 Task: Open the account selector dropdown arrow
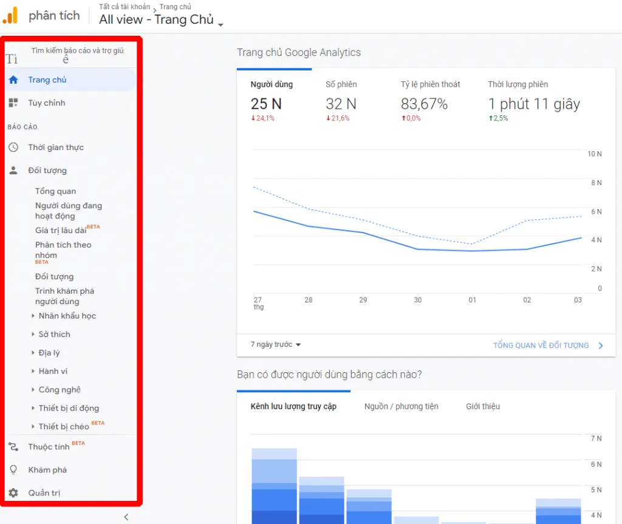pyautogui.click(x=221, y=25)
